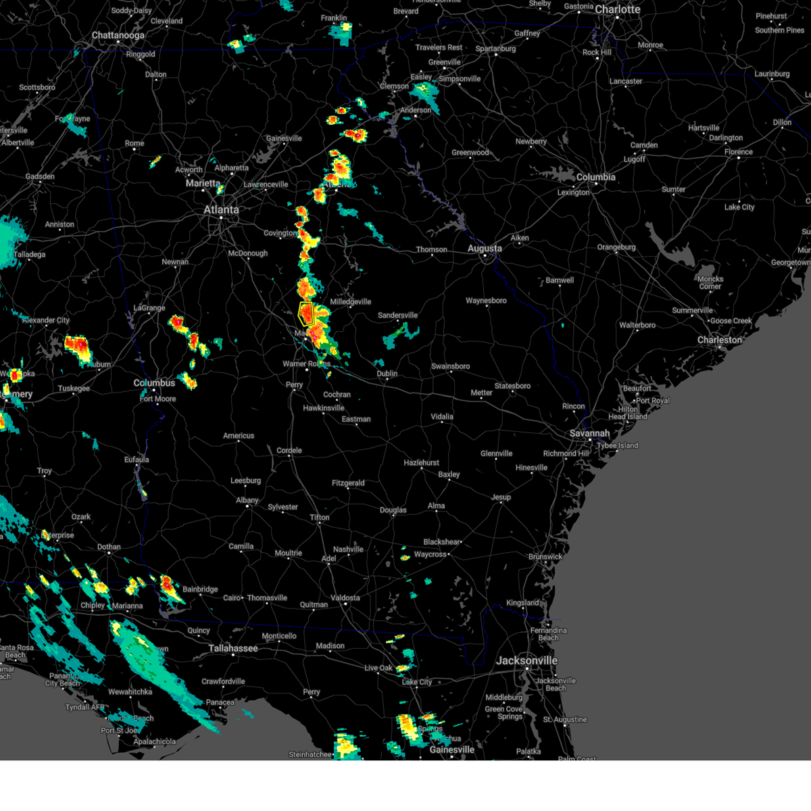Screen dimensions: 811x811
Task: Select the Jacksonville label
Action: click(526, 661)
